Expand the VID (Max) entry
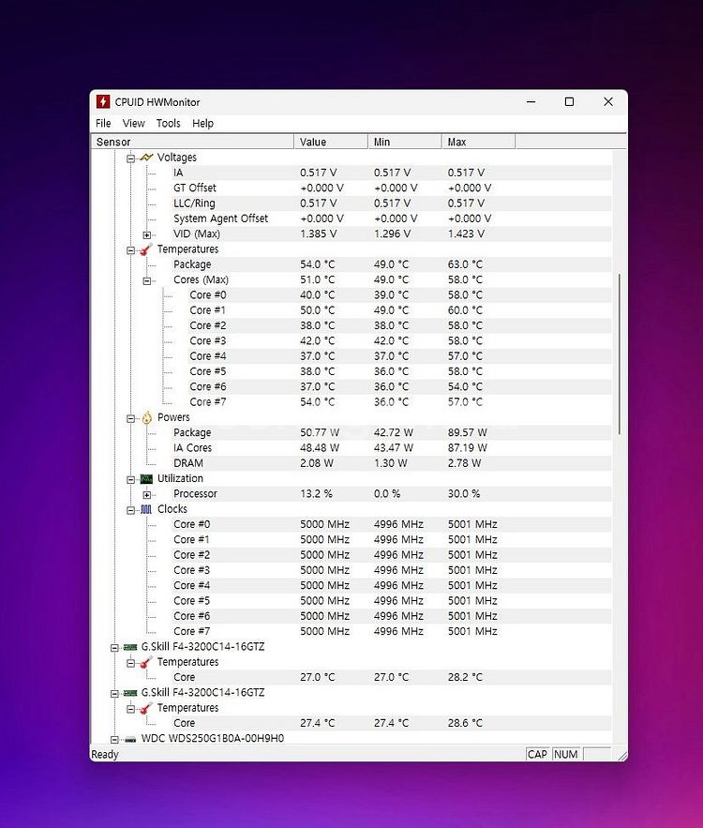This screenshot has width=703, height=828. point(147,235)
